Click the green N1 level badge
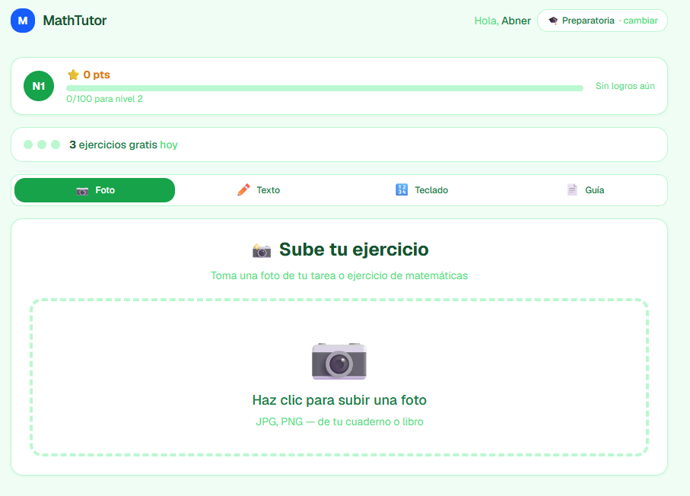This screenshot has height=496, width=690. pos(39,86)
